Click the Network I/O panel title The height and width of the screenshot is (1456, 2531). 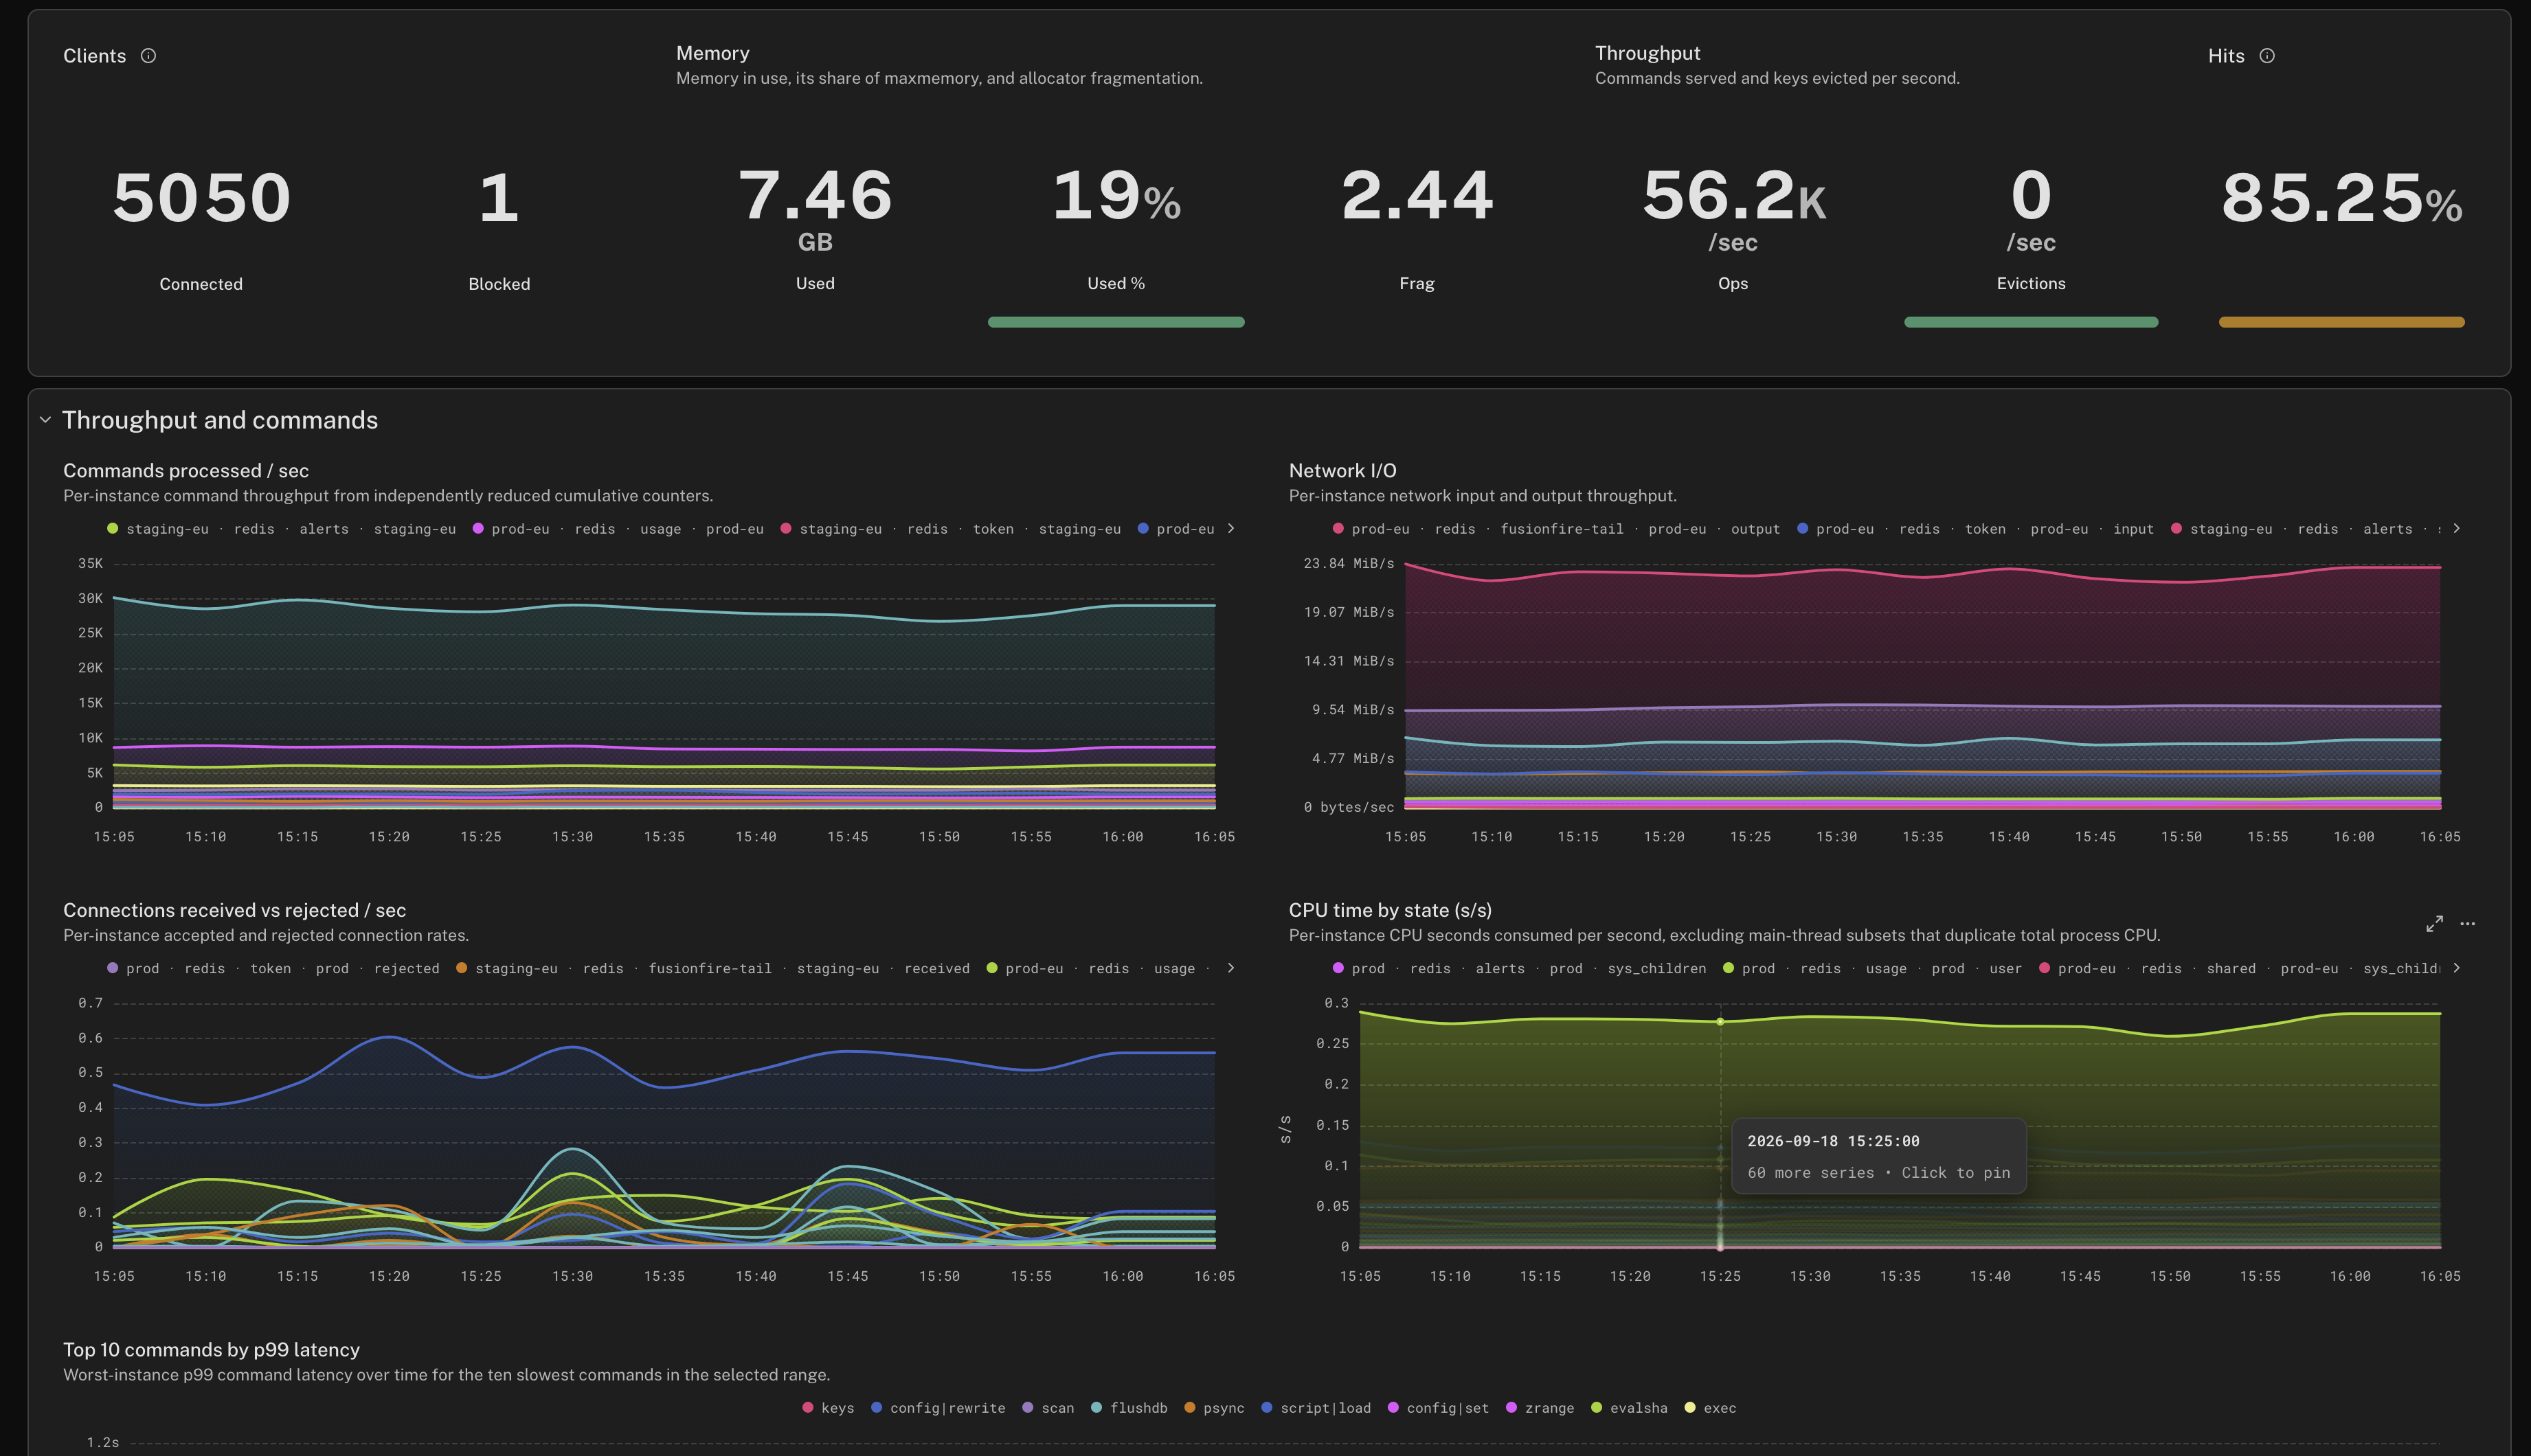point(1342,471)
